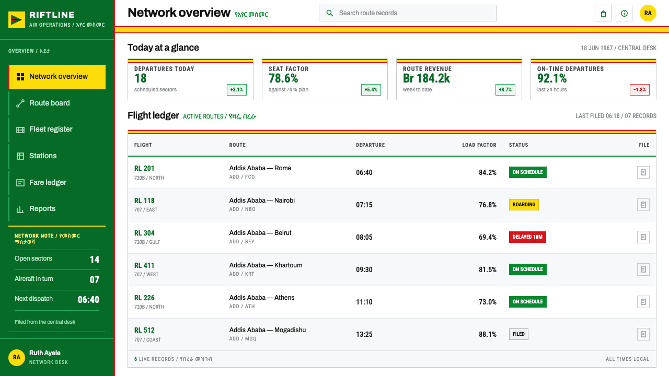Select Network overview in the sidebar
Viewport: 669px width, 376px height.
(x=57, y=77)
